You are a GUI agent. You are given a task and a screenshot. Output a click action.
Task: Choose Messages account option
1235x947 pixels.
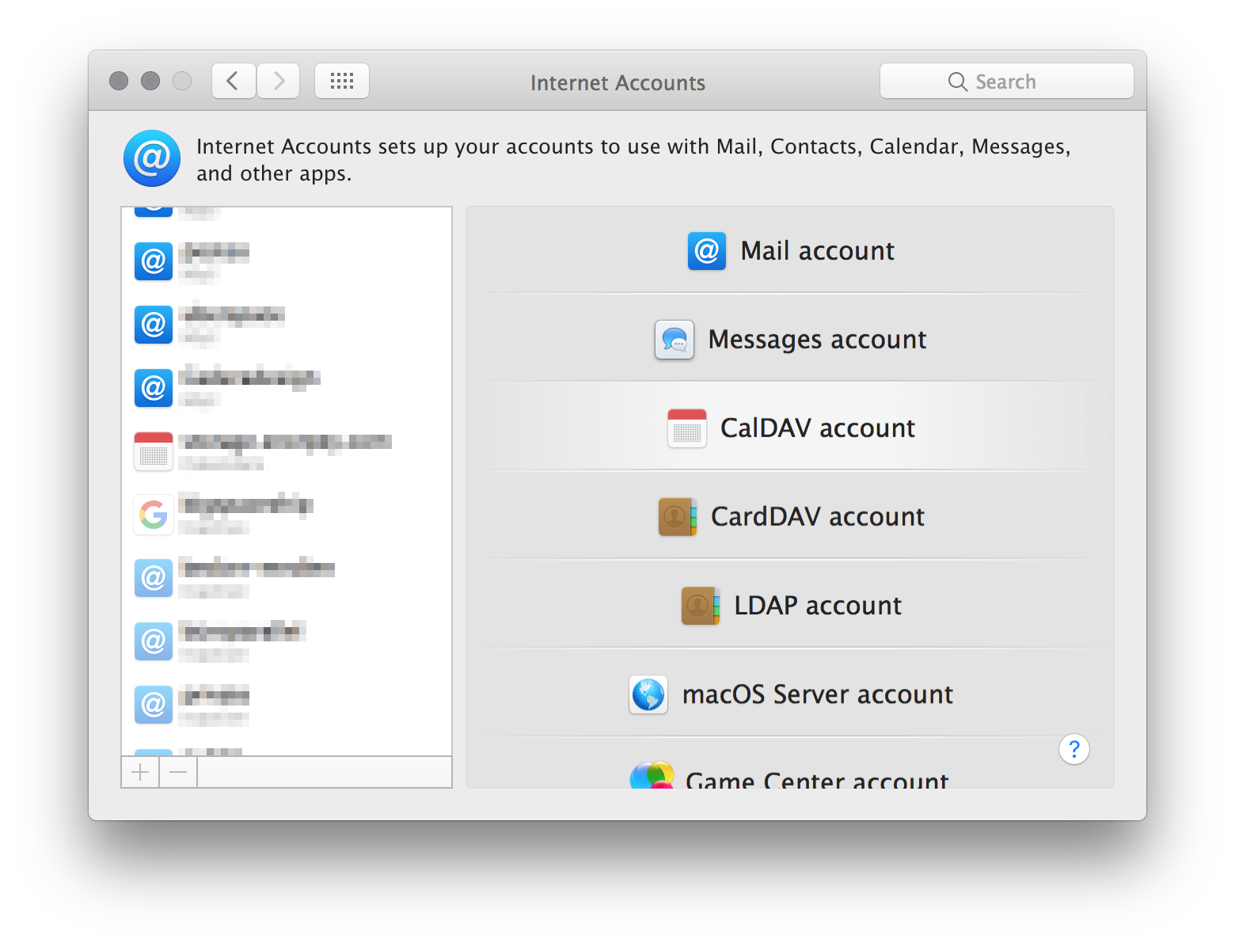pyautogui.click(x=817, y=340)
